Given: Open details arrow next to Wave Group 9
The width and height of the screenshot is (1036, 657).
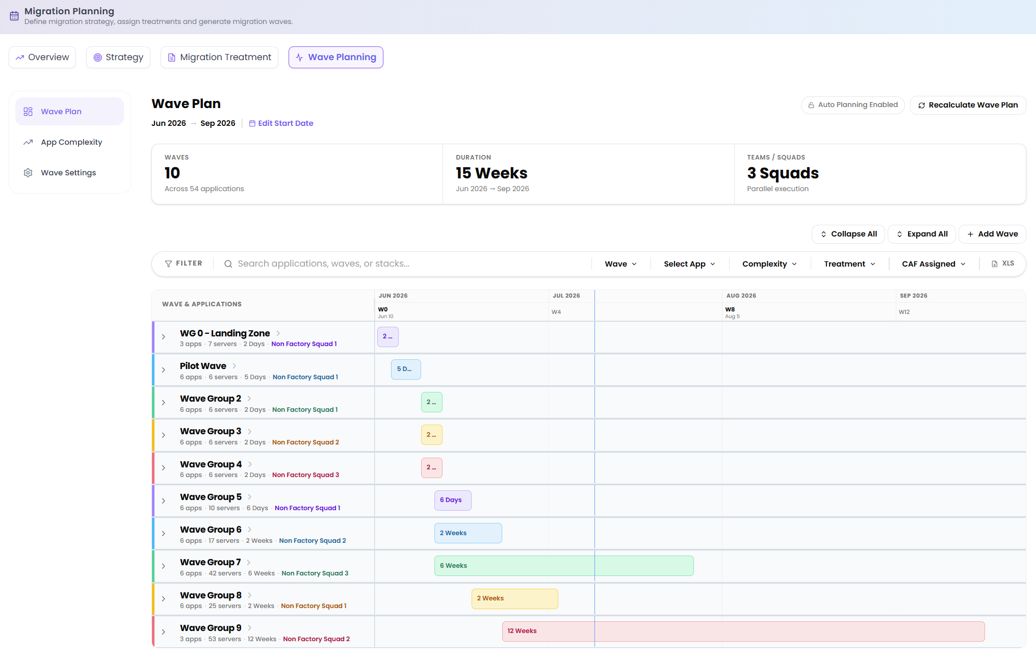Looking at the screenshot, I should click(250, 628).
